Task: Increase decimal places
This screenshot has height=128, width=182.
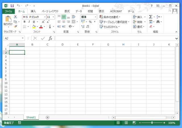Action: [83, 26]
